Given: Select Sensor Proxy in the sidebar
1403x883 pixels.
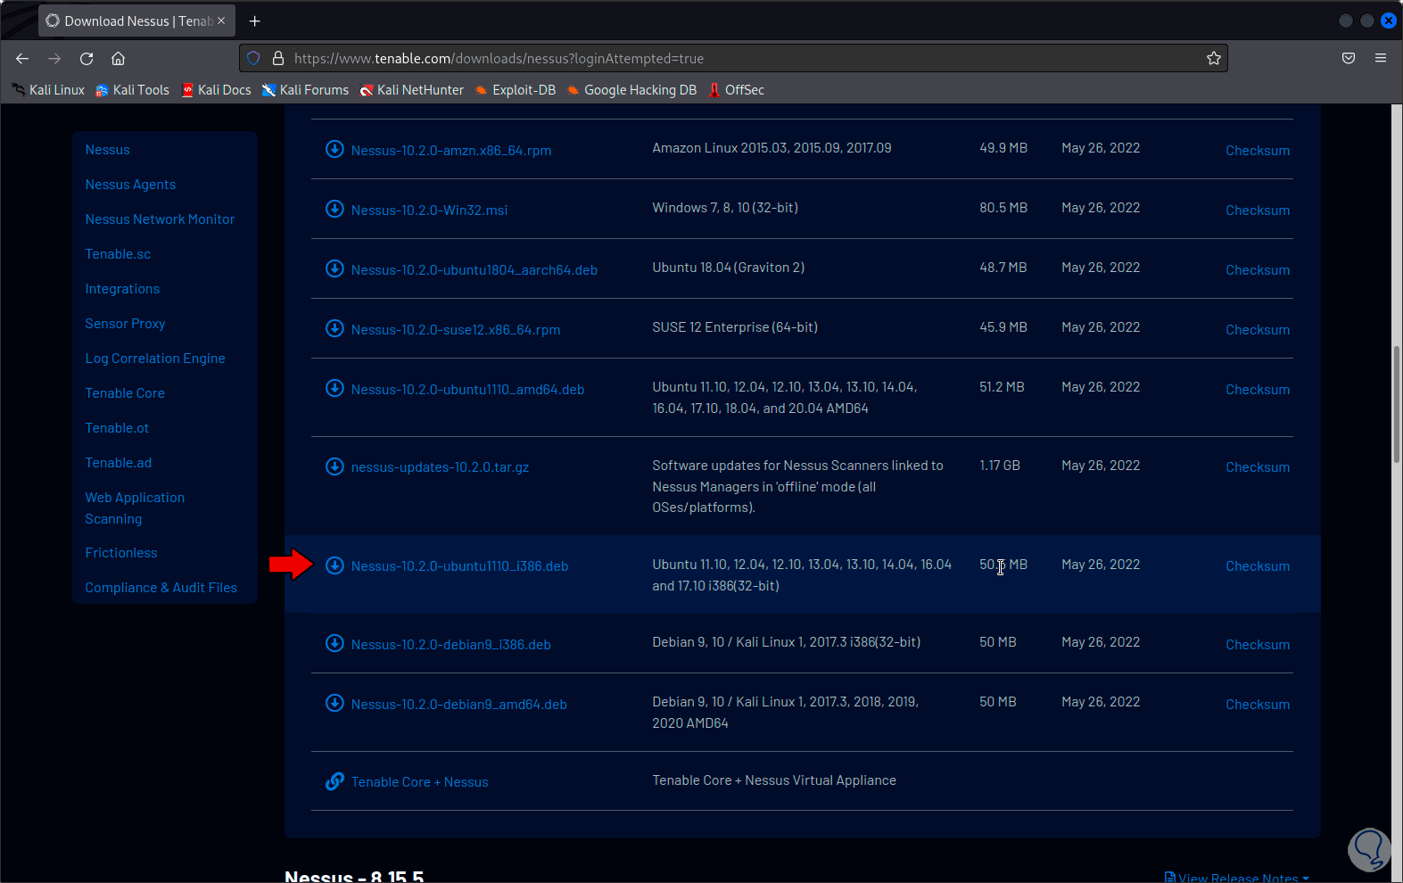Looking at the screenshot, I should pyautogui.click(x=125, y=324).
